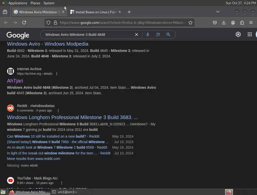Open the Downloads panel
Image resolution: width=257 pixels, height=195 pixels.
[224, 23]
